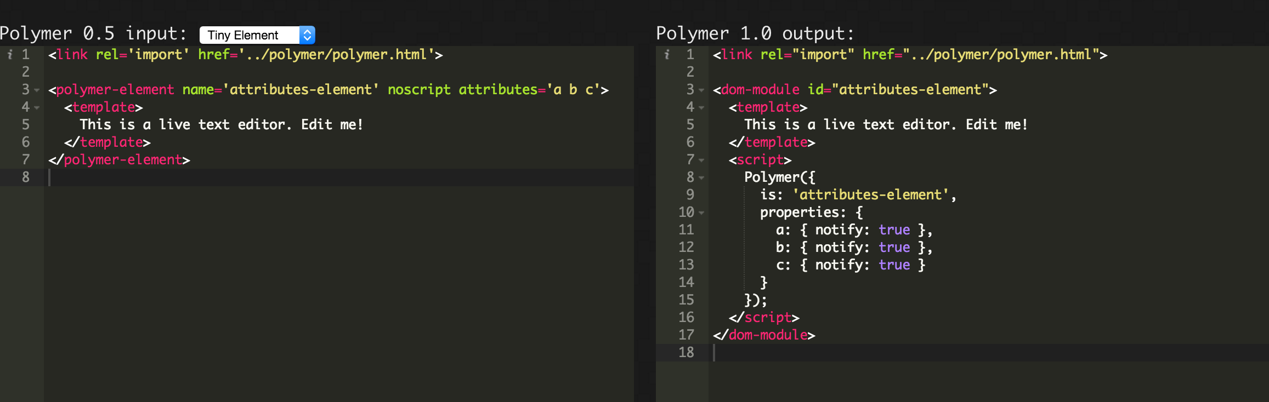The image size is (1269, 402).
Task: Click the link import line in output editor
Action: coord(910,54)
